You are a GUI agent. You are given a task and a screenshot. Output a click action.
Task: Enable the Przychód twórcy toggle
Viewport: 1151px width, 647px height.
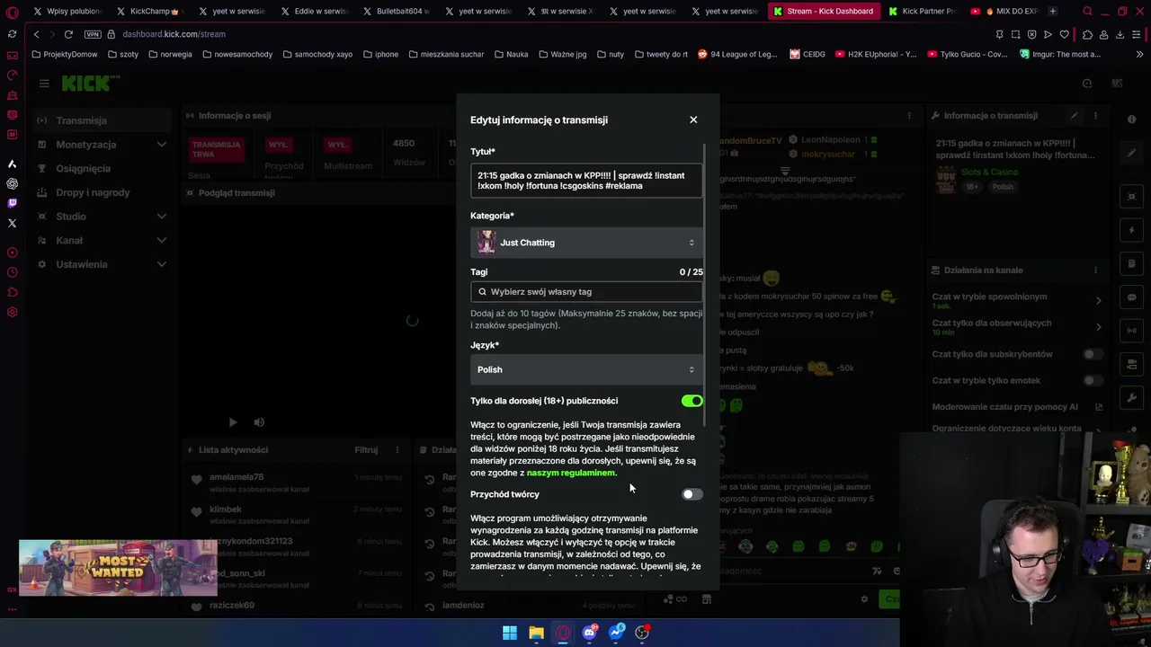pos(691,494)
